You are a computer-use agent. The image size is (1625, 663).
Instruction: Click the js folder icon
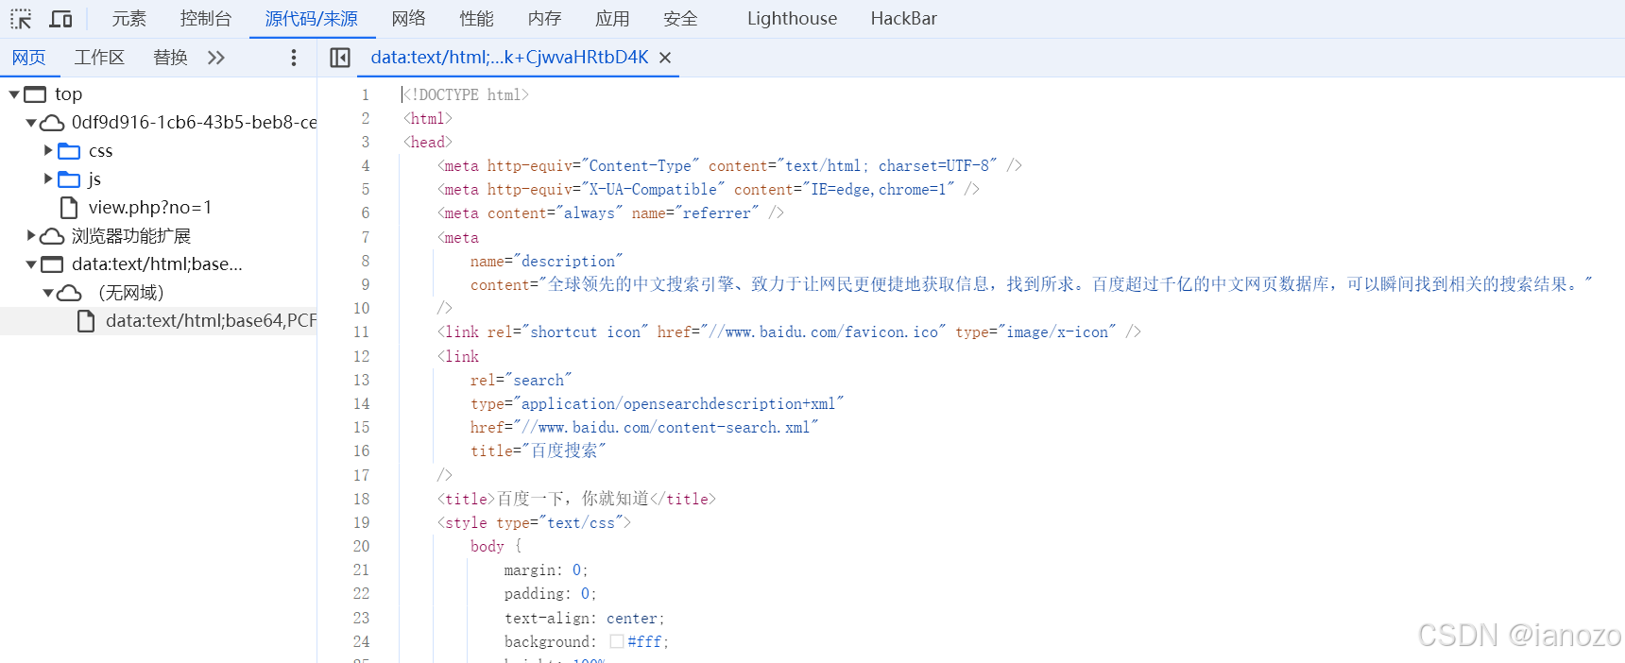[69, 179]
